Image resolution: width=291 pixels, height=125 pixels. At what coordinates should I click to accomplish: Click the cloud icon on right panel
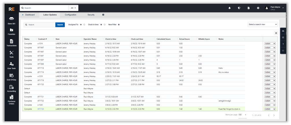[x=283, y=31]
